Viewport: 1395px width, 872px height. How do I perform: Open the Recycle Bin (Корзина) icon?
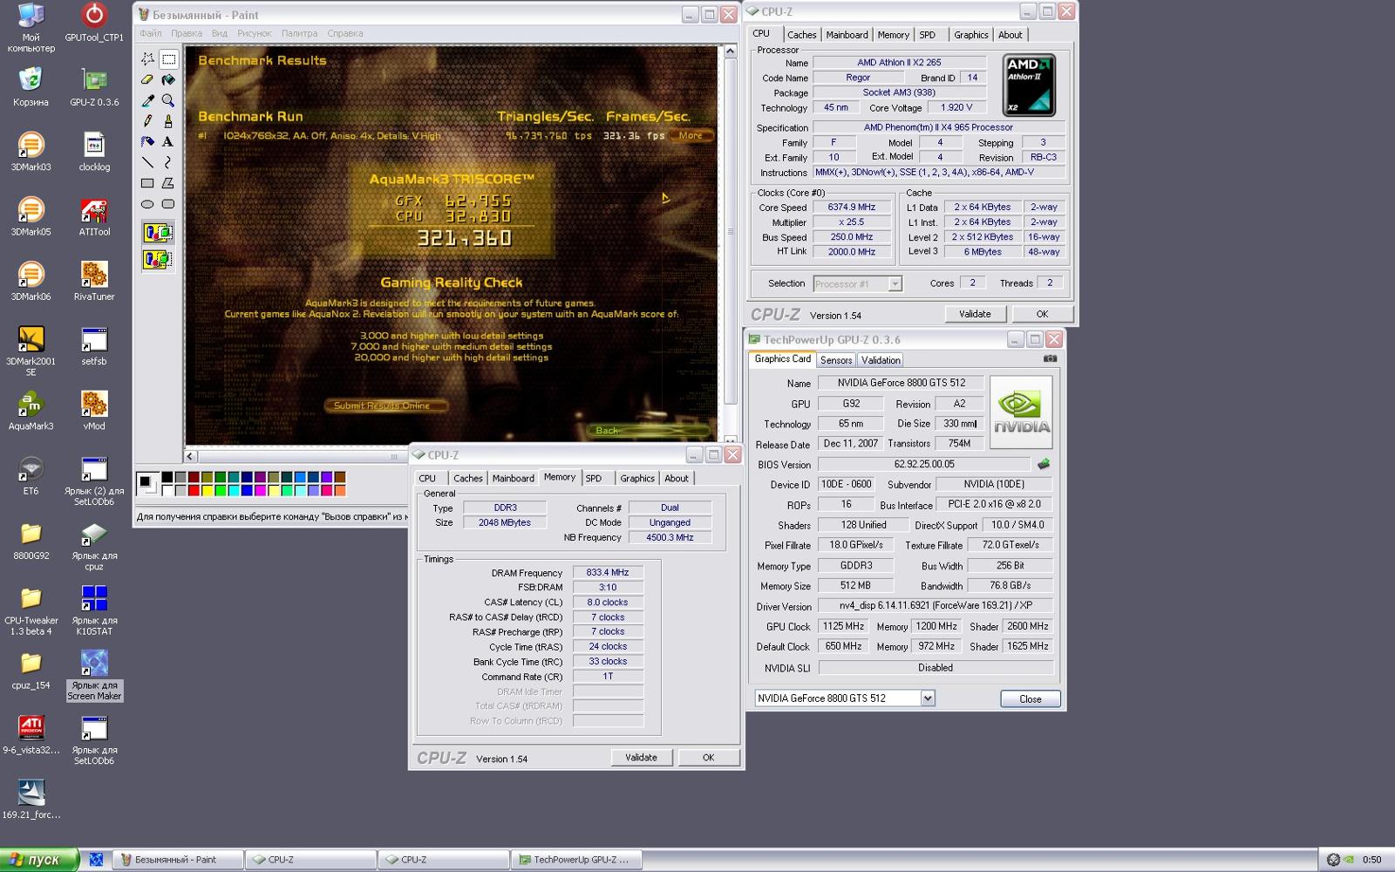tap(31, 86)
